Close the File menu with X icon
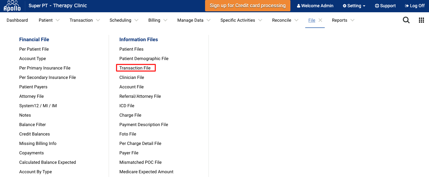429x177 pixels. coord(320,20)
